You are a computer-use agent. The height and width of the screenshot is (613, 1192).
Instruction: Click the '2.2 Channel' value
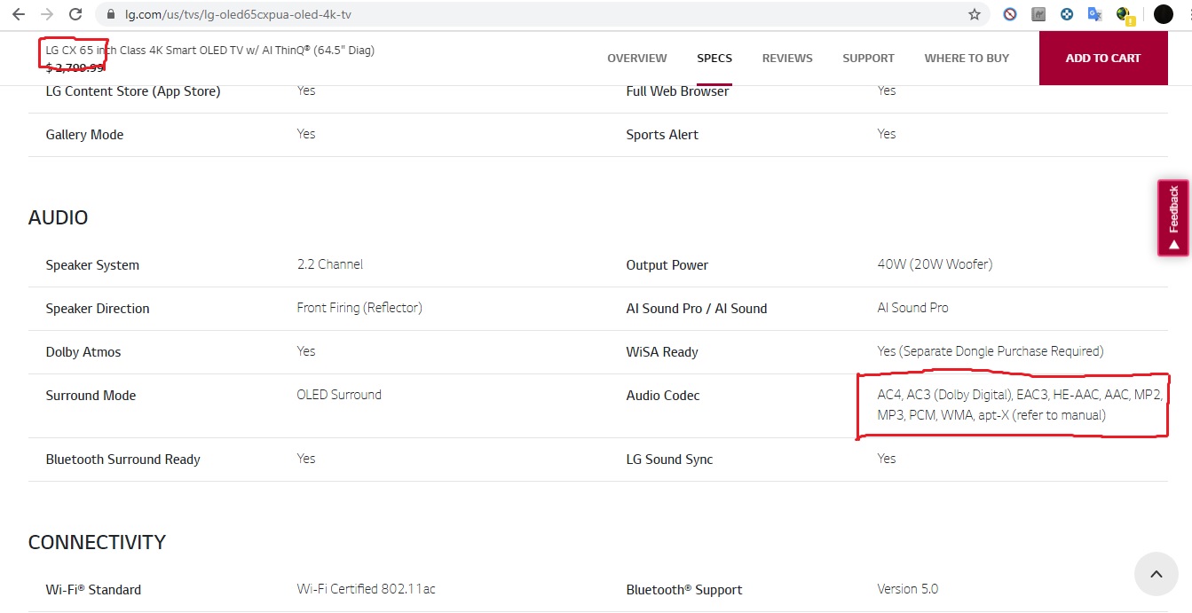pyautogui.click(x=329, y=264)
